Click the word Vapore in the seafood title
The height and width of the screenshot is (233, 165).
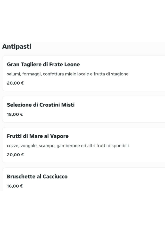pos(60,136)
